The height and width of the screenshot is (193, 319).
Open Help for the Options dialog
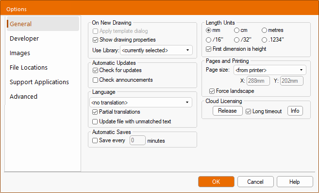(295, 182)
